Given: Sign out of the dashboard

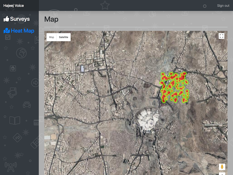Looking at the screenshot, I should pos(223,6).
